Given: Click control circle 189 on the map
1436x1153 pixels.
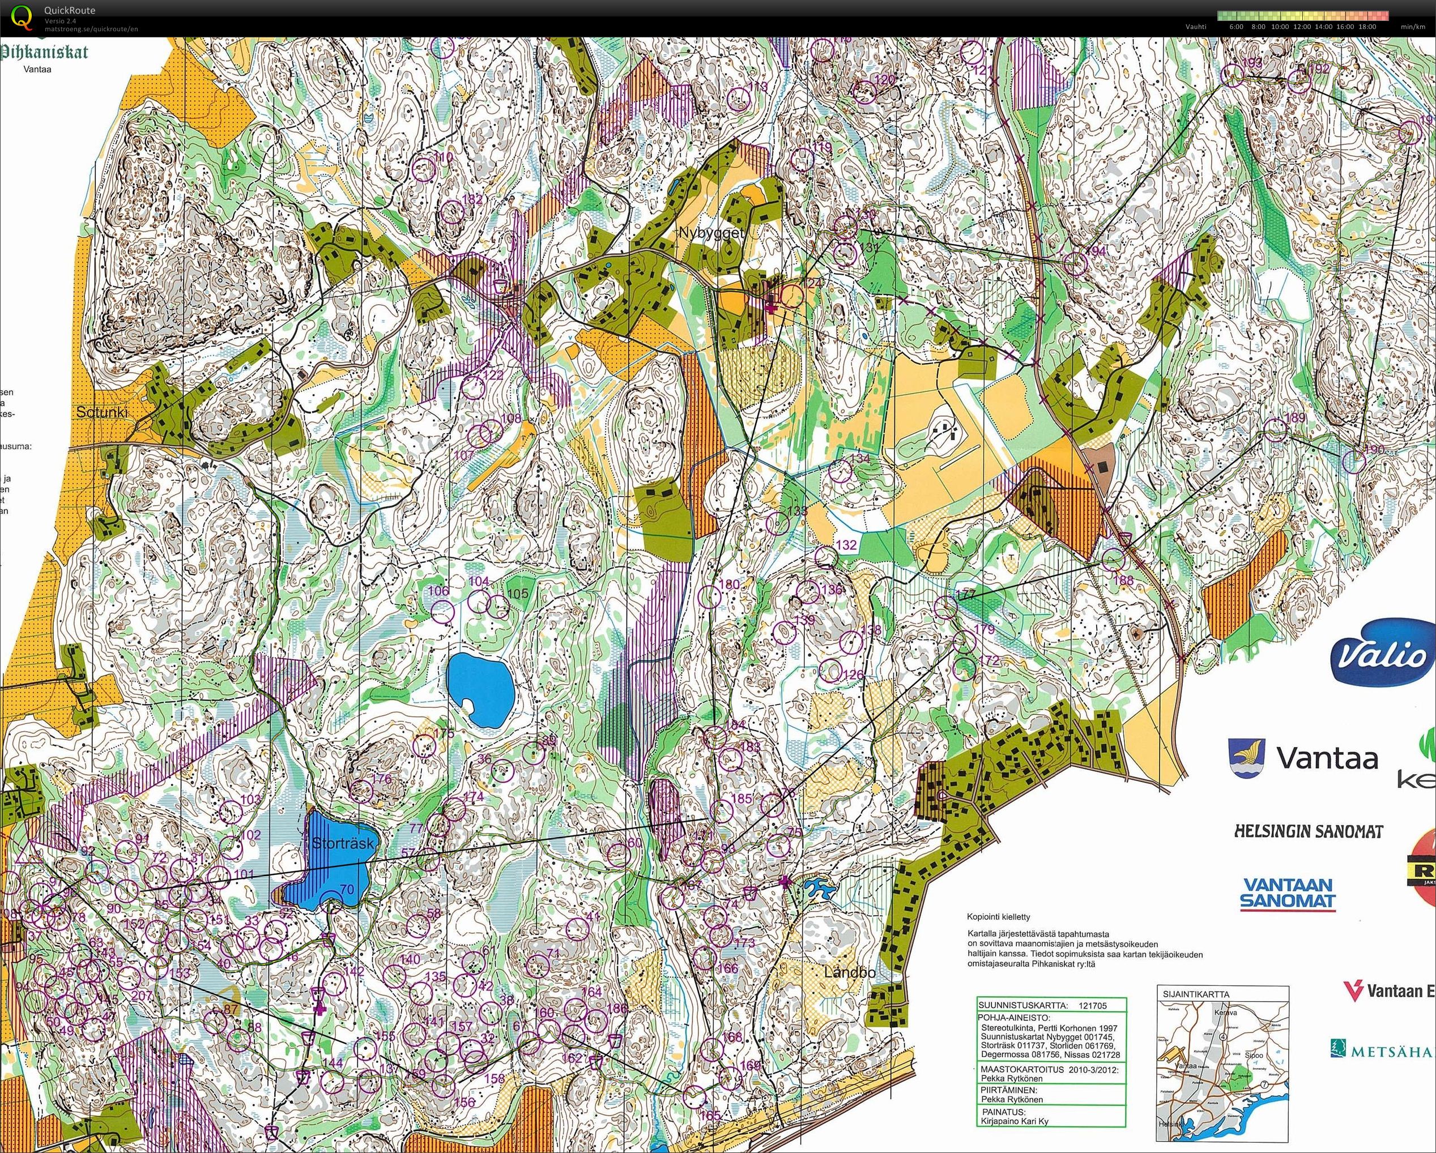Looking at the screenshot, I should click(x=1275, y=431).
